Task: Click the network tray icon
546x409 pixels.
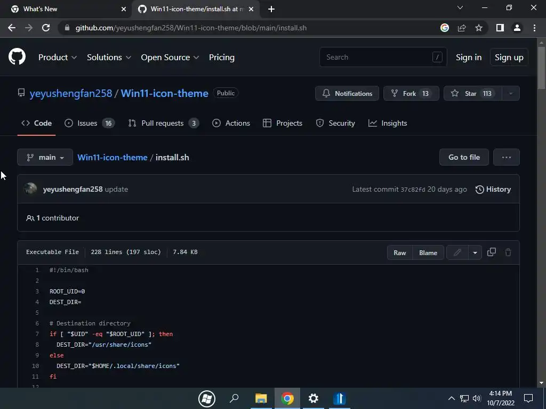Action: tap(464, 398)
